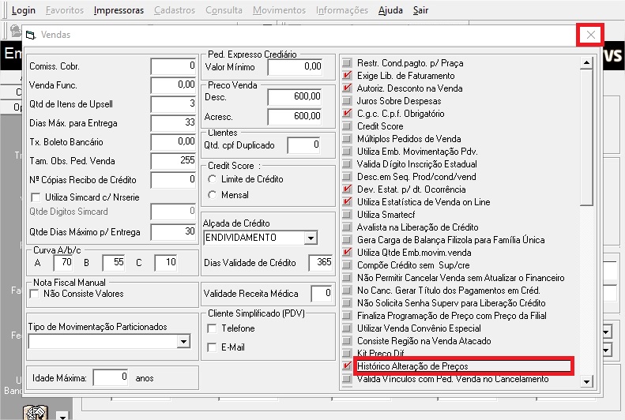Enable Múltiplos Pedidos de Venda

pyautogui.click(x=347, y=138)
